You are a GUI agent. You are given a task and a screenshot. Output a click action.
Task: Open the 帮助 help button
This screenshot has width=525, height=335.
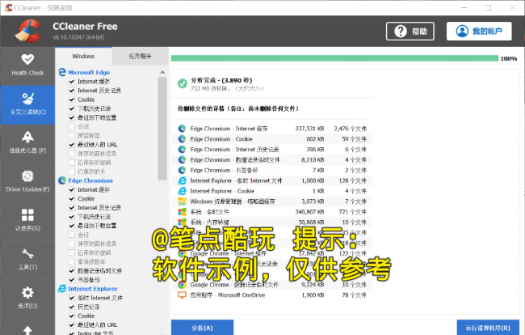[x=410, y=32]
